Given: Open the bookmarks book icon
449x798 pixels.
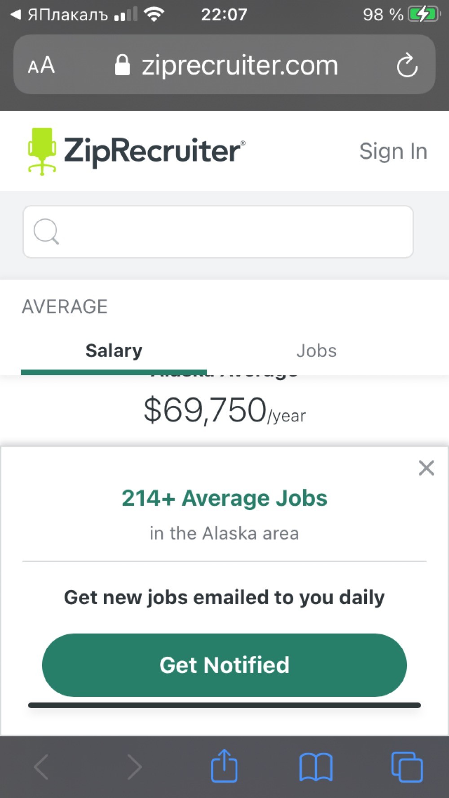Looking at the screenshot, I should pos(316,767).
